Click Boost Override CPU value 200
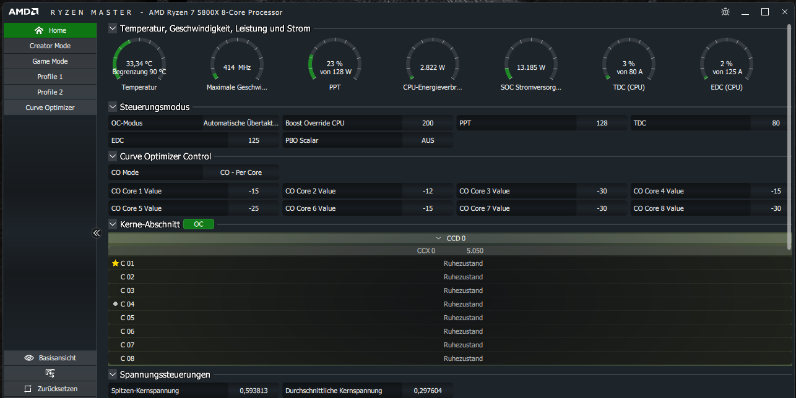Image resolution: width=796 pixels, height=398 pixels. pyautogui.click(x=428, y=123)
